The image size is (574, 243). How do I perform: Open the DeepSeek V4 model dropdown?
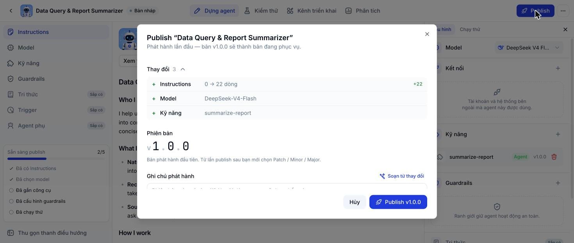point(529,48)
